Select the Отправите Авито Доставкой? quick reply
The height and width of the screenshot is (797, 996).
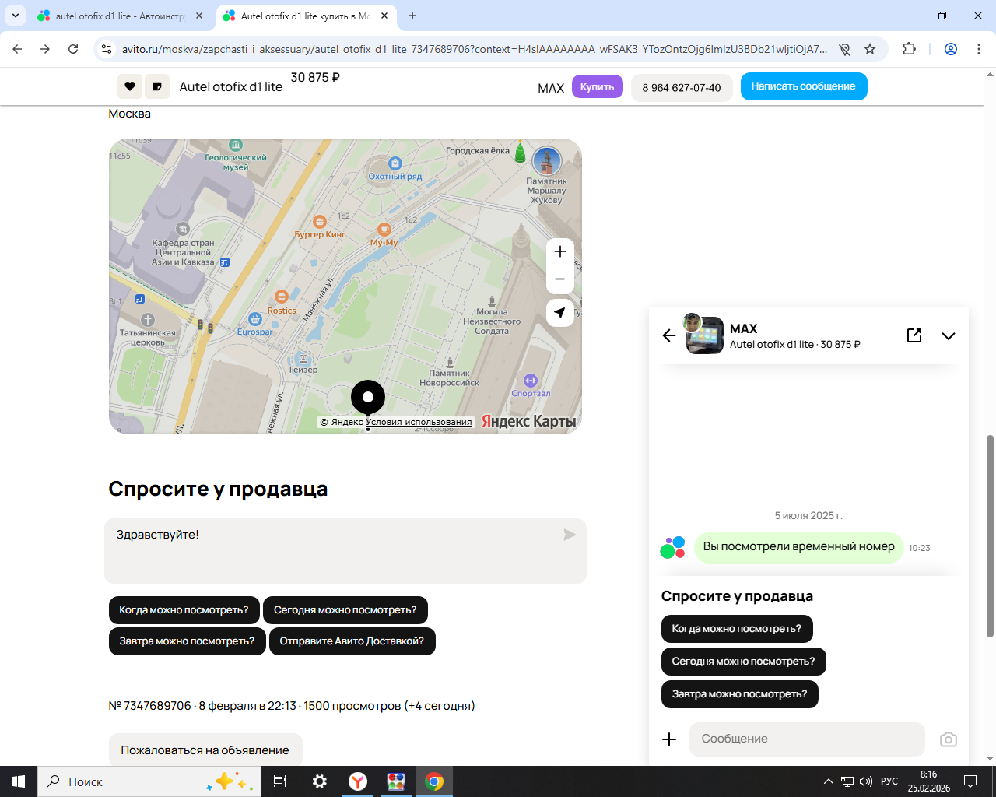point(352,641)
